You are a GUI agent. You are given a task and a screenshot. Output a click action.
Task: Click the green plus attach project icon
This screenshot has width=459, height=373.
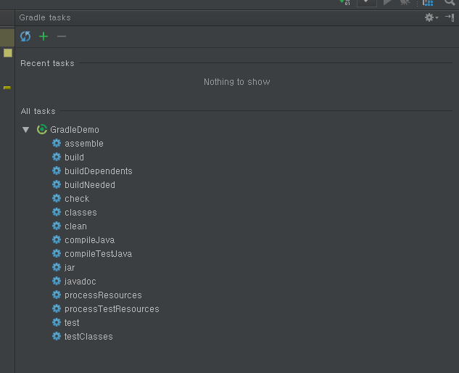click(x=44, y=36)
